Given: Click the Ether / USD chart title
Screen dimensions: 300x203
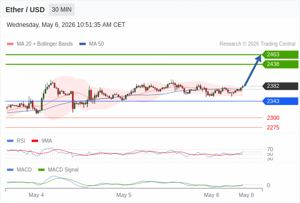Looking at the screenshot, I should click(x=25, y=10).
